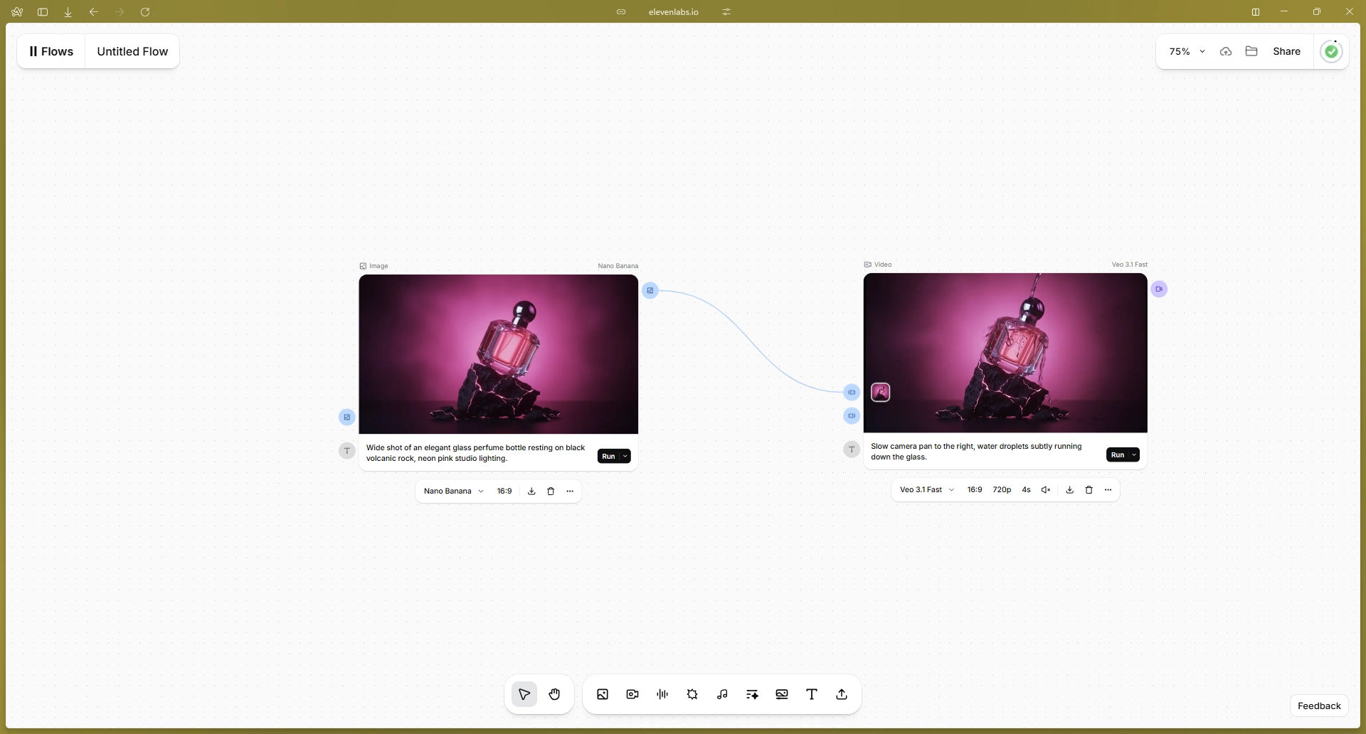Add a video node from bottom toolbar
The width and height of the screenshot is (1366, 734).
pos(632,694)
